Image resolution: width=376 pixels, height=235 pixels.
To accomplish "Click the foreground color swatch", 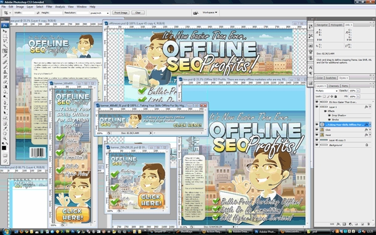I will (x=4, y=148).
